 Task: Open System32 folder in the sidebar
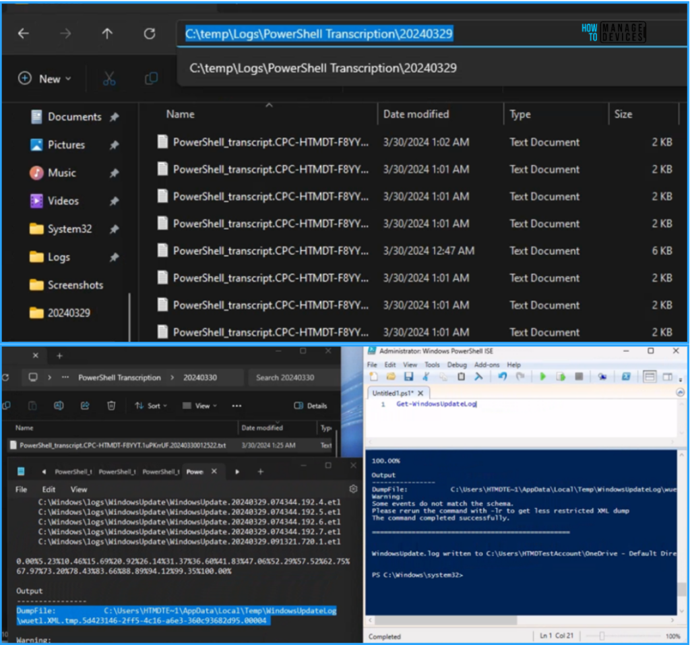pyautogui.click(x=69, y=229)
